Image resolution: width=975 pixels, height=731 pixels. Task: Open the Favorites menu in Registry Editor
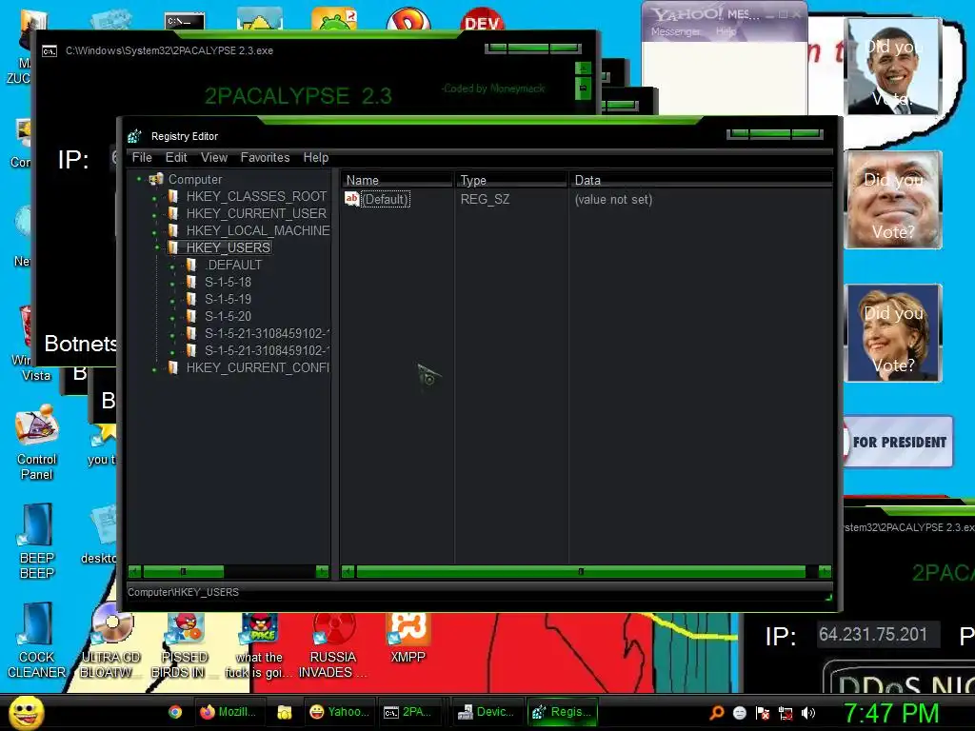(x=265, y=158)
